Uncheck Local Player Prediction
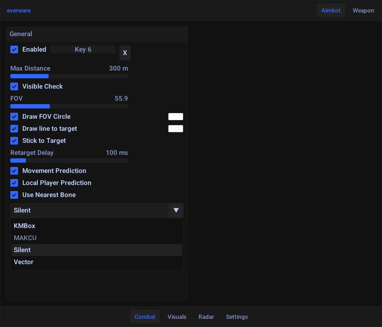 pyautogui.click(x=14, y=183)
